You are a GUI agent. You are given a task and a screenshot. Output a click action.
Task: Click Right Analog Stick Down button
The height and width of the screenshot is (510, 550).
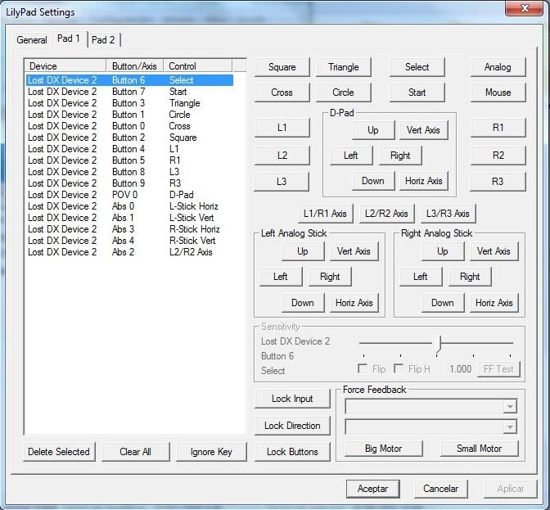click(443, 303)
